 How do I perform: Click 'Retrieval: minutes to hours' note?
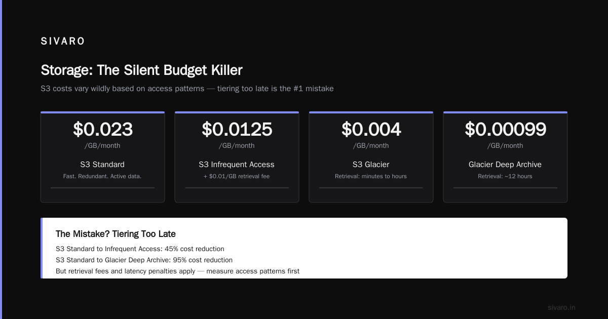(371, 176)
